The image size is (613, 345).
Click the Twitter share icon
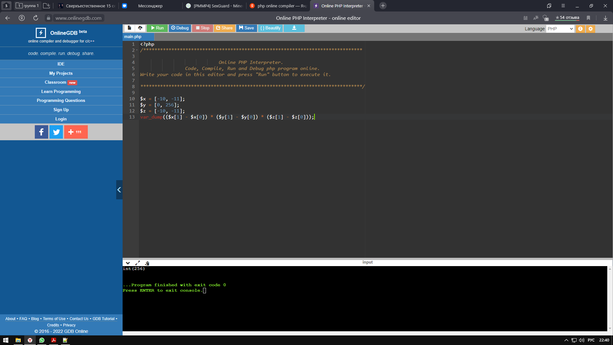click(56, 132)
